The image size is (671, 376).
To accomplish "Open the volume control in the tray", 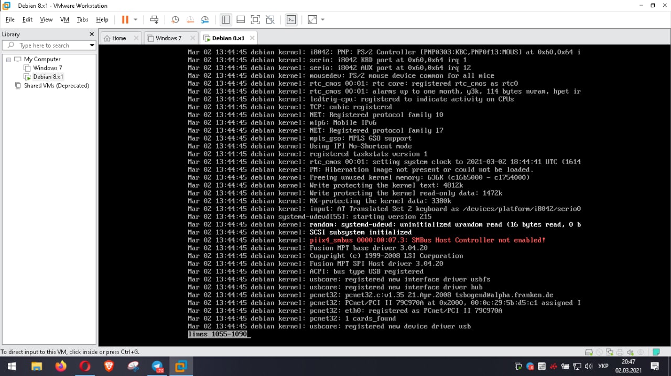I will pos(588,366).
